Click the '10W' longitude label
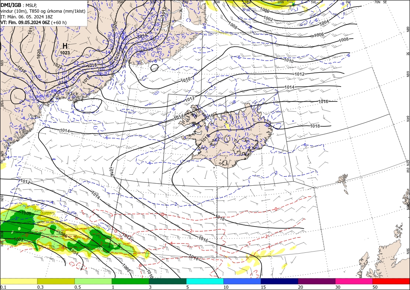Viewport: 410px width, 290px height. (x=280, y=2)
